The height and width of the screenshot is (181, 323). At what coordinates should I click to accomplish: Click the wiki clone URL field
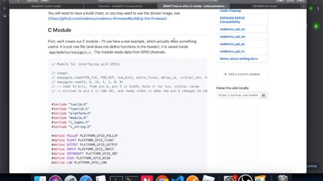[238, 95]
